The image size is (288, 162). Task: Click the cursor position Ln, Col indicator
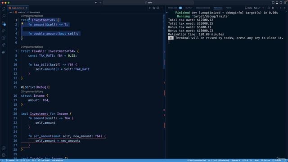(x=218, y=160)
